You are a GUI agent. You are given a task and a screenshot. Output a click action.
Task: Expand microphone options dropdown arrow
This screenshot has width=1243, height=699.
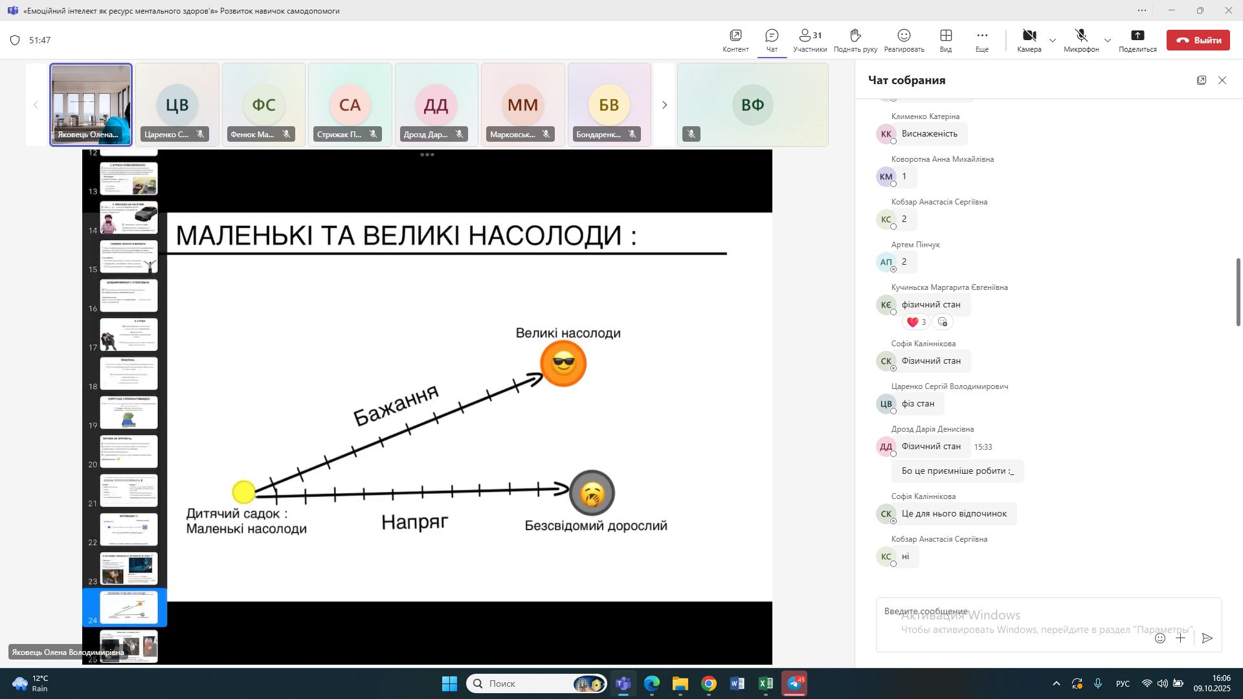(1108, 40)
